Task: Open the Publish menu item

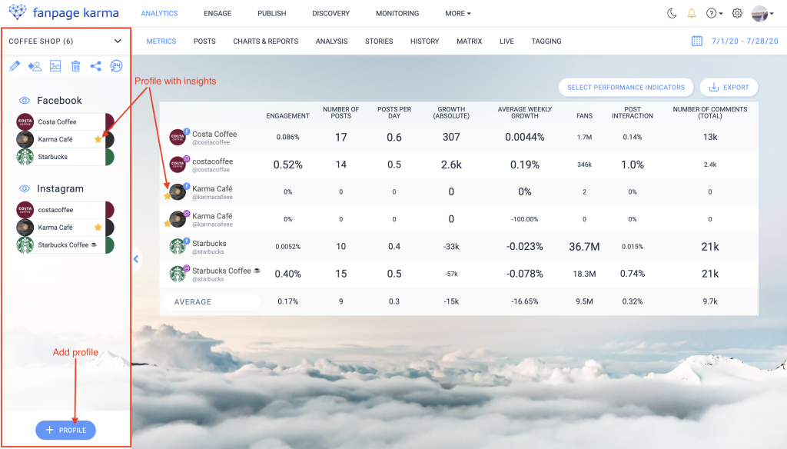Action: 271,13
